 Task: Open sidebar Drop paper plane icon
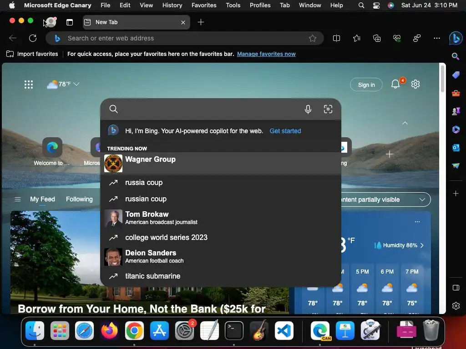(x=456, y=165)
